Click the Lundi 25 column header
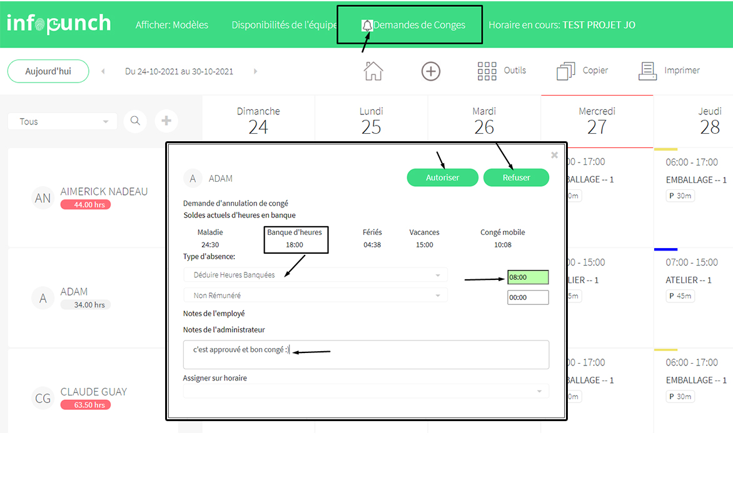 coord(371,121)
